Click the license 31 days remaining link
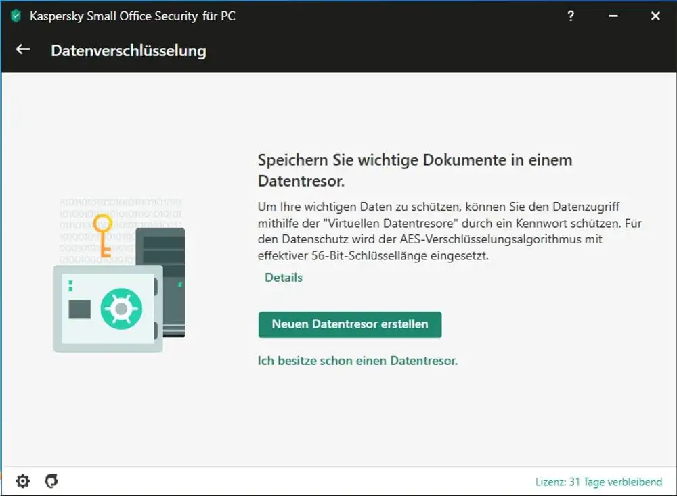Screen dimensions: 677x496 (x=598, y=482)
